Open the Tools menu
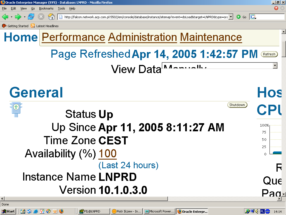286x215 pixels. pyautogui.click(x=61, y=8)
